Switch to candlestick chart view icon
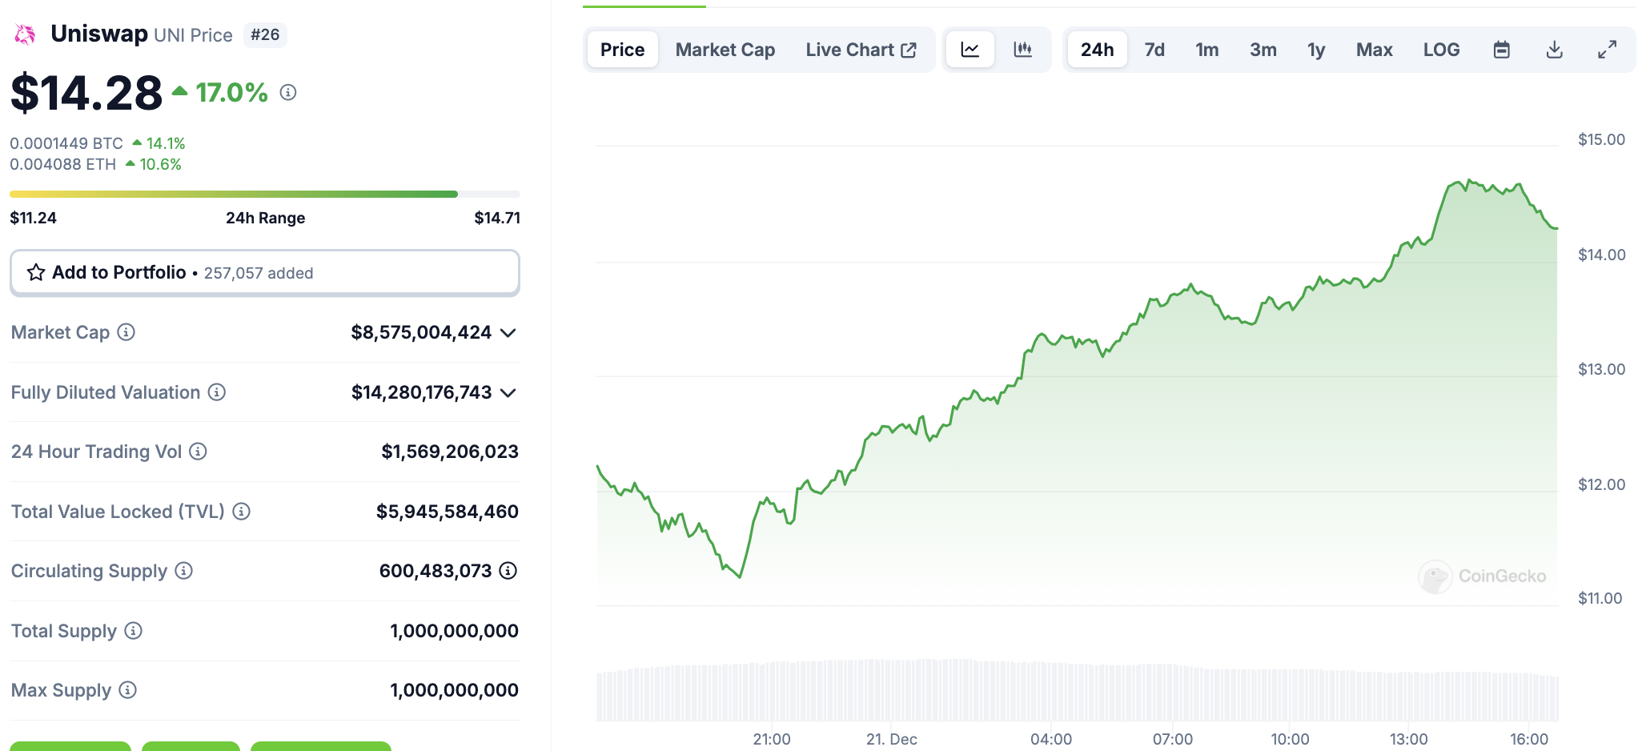Viewport: 1646px width, 751px height. [x=1022, y=50]
